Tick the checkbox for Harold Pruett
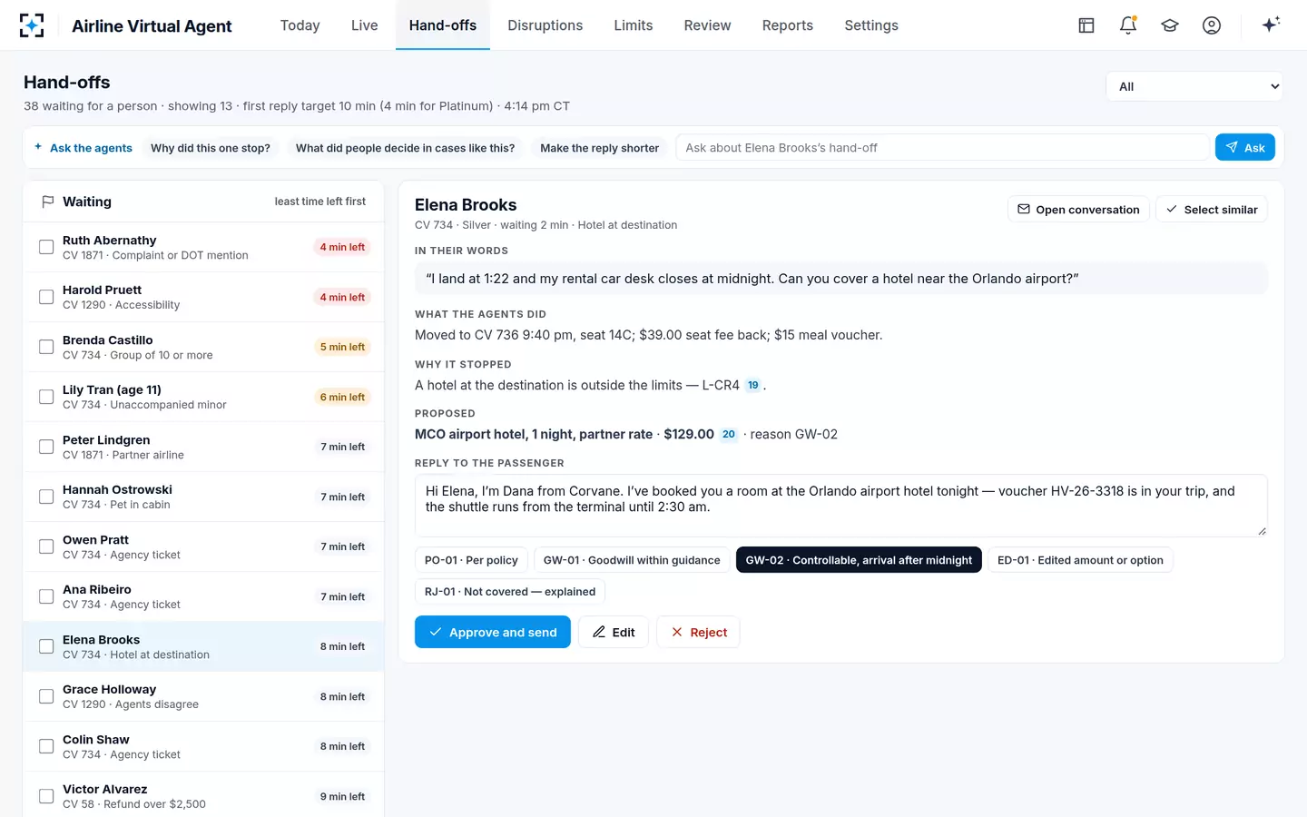 pos(46,297)
